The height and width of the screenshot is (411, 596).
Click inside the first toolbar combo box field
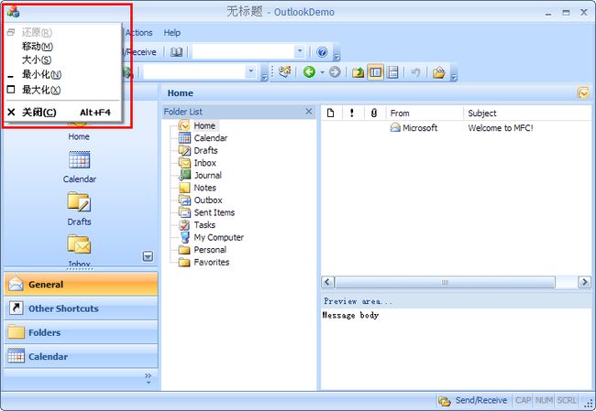click(x=243, y=51)
